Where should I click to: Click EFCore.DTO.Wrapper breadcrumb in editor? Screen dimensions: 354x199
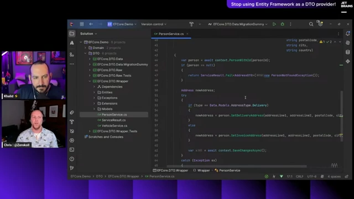click(x=170, y=170)
